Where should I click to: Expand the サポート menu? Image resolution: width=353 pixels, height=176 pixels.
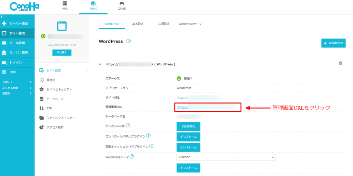[x=17, y=82]
